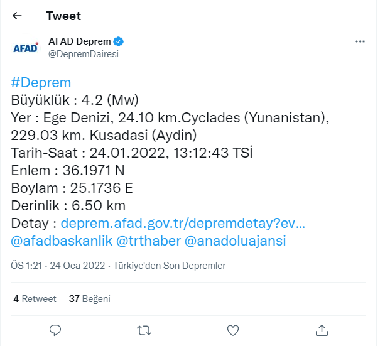Image resolution: width=385 pixels, height=346 pixels.
Task: Open the AFAD Deprem display name
Action: click(79, 41)
